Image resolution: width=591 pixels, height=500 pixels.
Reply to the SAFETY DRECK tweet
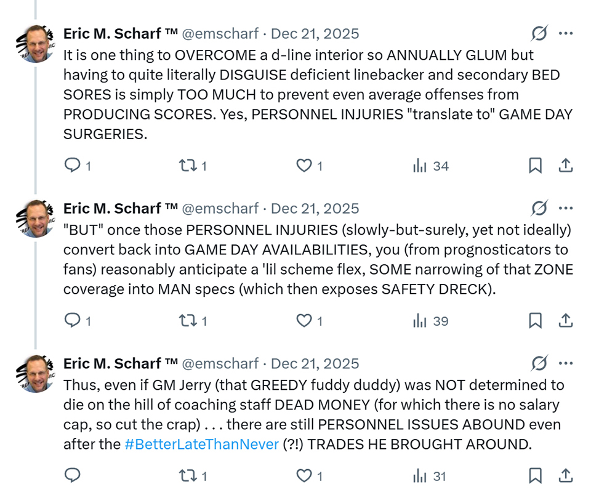tap(73, 320)
